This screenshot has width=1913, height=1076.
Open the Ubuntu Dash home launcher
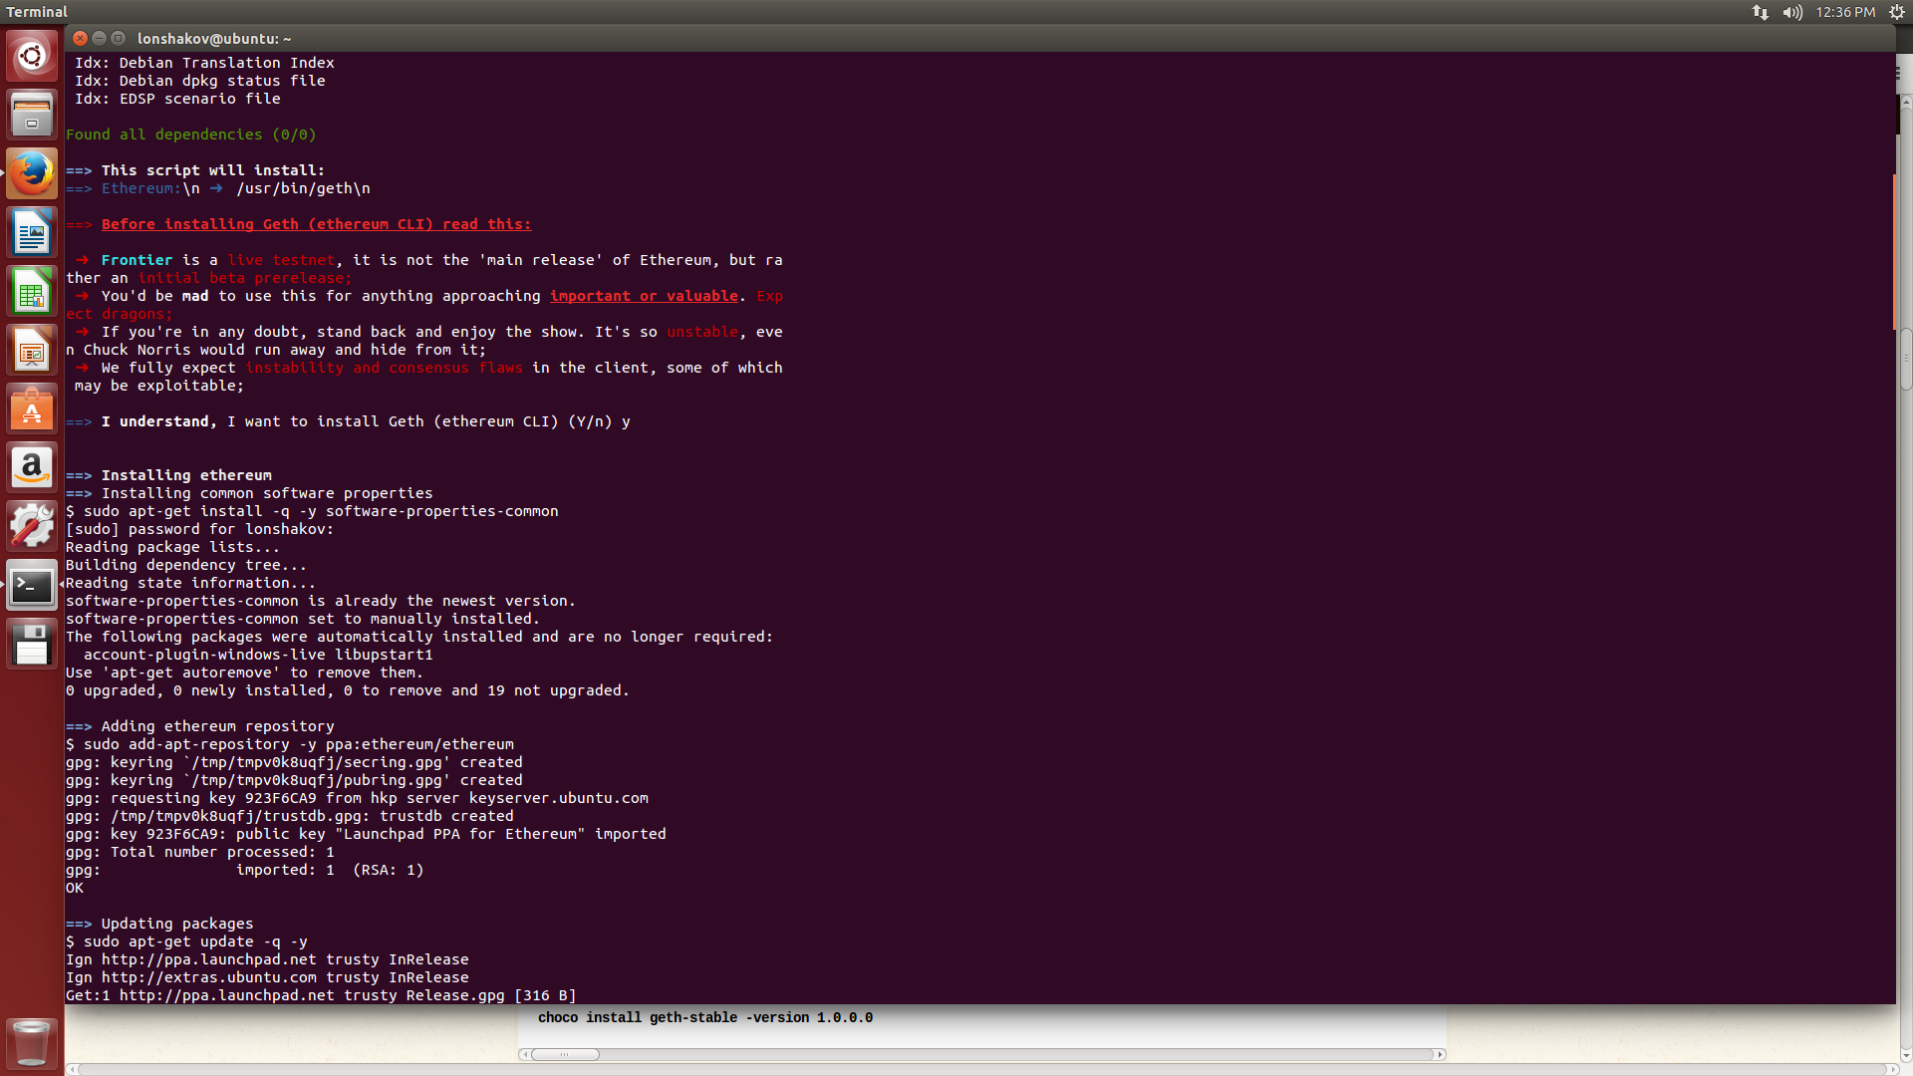tap(32, 56)
